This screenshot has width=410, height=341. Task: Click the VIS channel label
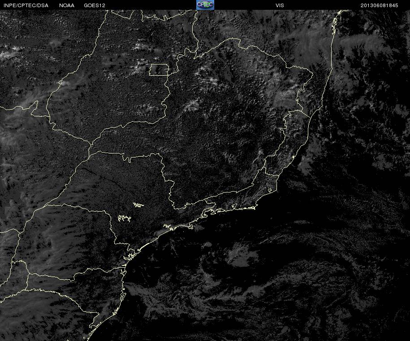coord(280,5)
